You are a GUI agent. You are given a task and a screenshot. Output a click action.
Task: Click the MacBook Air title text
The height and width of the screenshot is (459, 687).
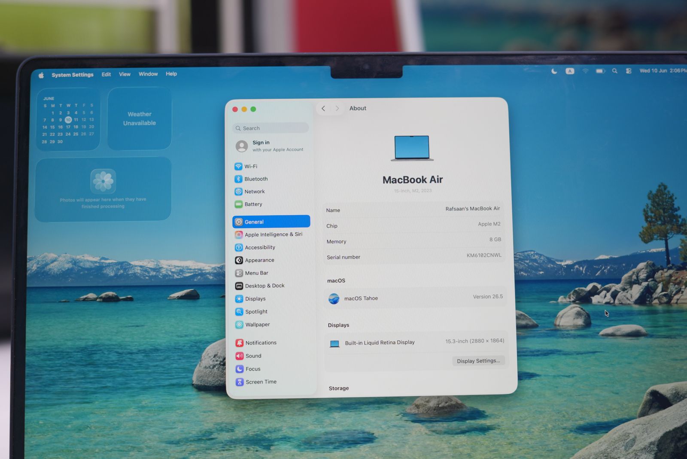click(413, 180)
